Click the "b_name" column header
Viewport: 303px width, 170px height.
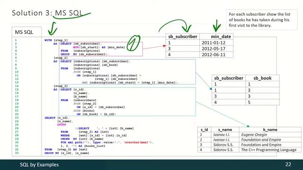[x=270, y=130]
